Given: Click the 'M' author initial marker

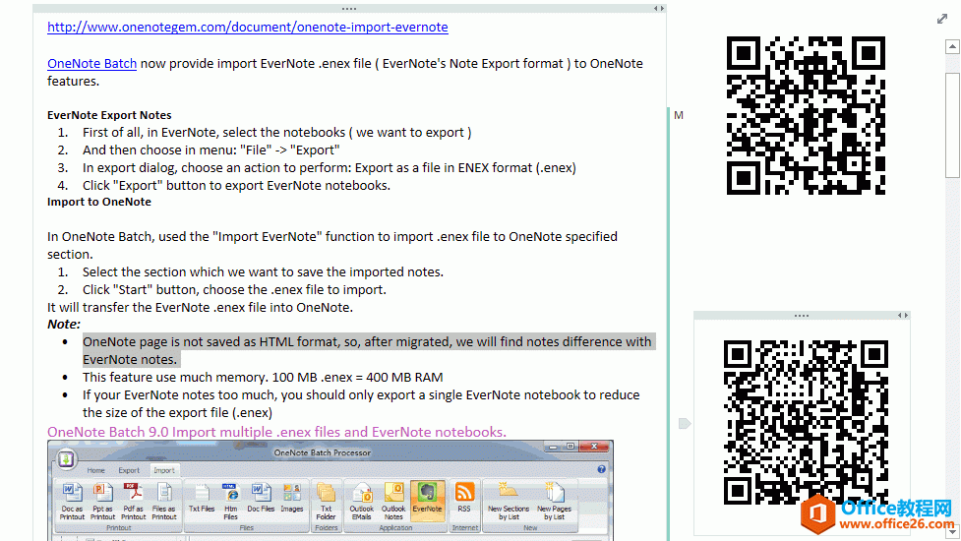Looking at the screenshot, I should click(679, 115).
